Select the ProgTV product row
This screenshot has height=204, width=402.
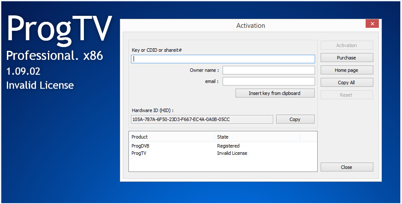[223, 153]
